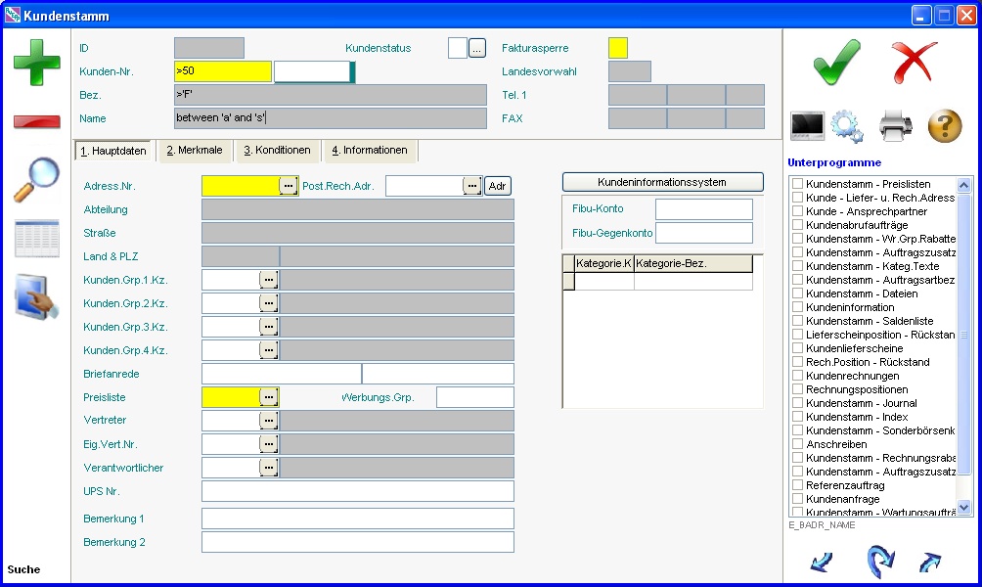The width and height of the screenshot is (982, 587).
Task: Open the table list view icon
Action: point(36,239)
